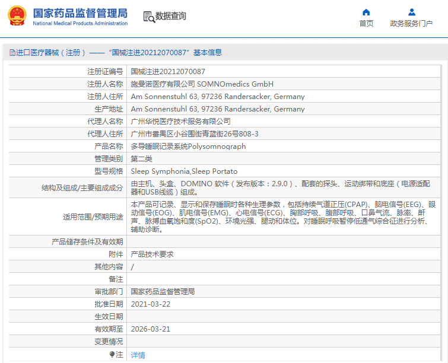Click the 管理类别 row label
This screenshot has height=363, width=448.
click(109, 159)
